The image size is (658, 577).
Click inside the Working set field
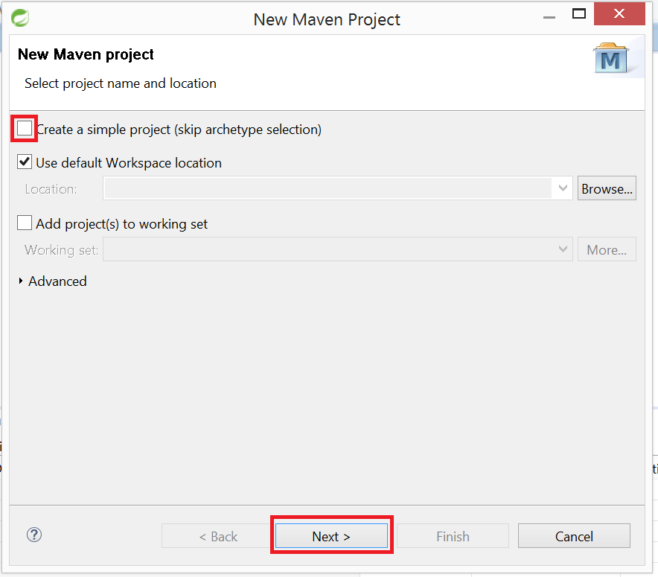[328, 250]
